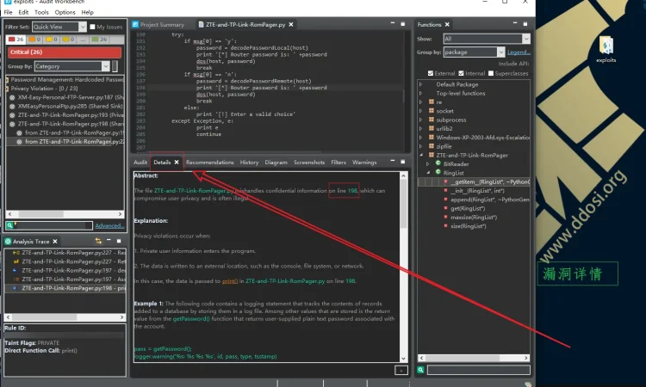Click the swap arrows icon in Analysis Trace toolbar
This screenshot has width=646, height=387.
click(98, 241)
